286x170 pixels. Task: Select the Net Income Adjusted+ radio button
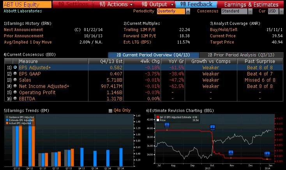click(15, 86)
